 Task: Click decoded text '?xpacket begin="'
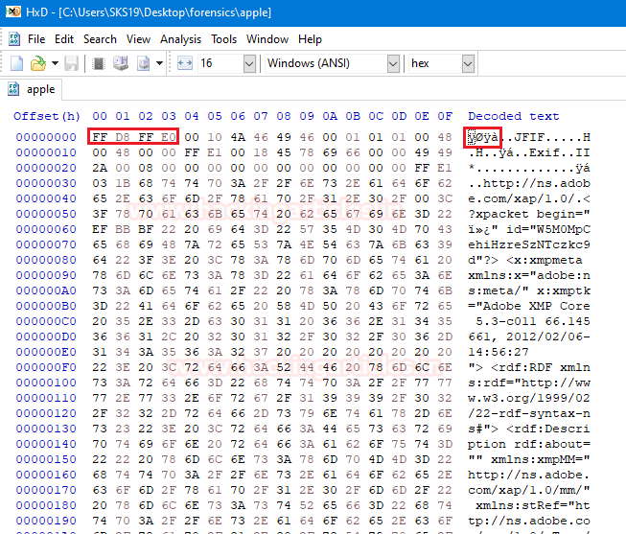529,214
